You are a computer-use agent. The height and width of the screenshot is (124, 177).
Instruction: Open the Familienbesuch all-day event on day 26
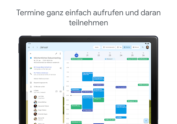coord(143,59)
